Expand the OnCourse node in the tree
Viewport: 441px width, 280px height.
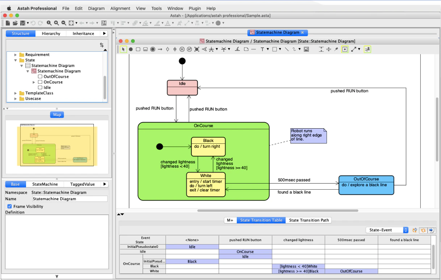[34, 82]
